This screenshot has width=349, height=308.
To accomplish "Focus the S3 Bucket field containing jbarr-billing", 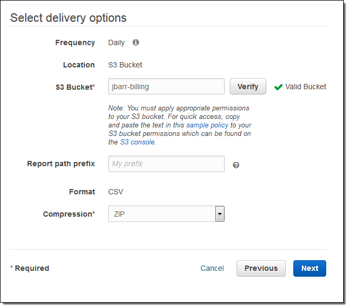I will (x=166, y=87).
